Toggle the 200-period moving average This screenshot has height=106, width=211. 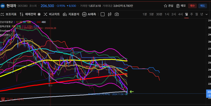pyautogui.click(x=34, y=22)
